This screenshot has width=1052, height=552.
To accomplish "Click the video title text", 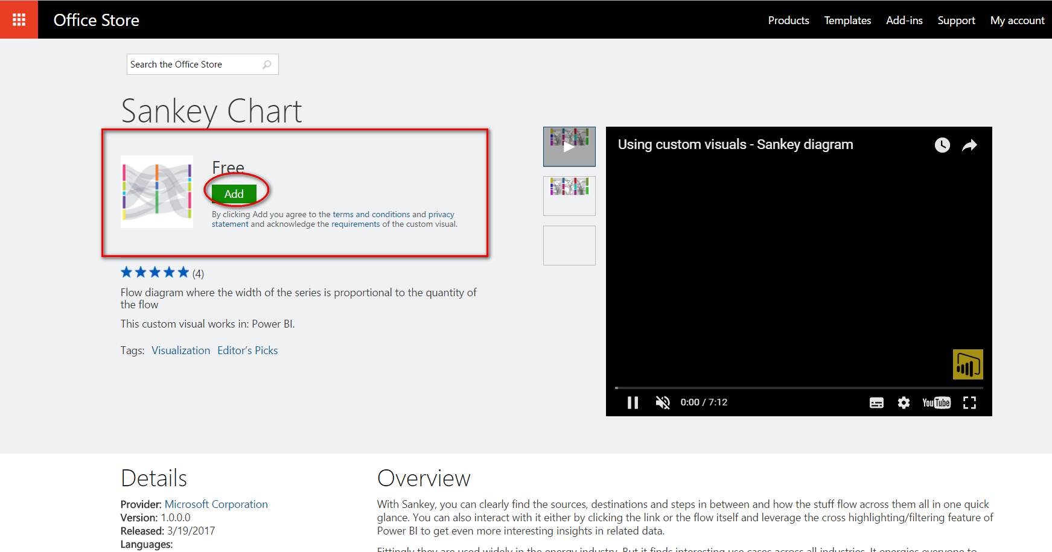I will click(x=735, y=144).
